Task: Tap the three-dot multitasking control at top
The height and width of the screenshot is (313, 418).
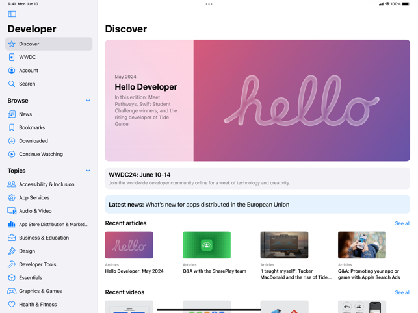Action: (x=209, y=4)
